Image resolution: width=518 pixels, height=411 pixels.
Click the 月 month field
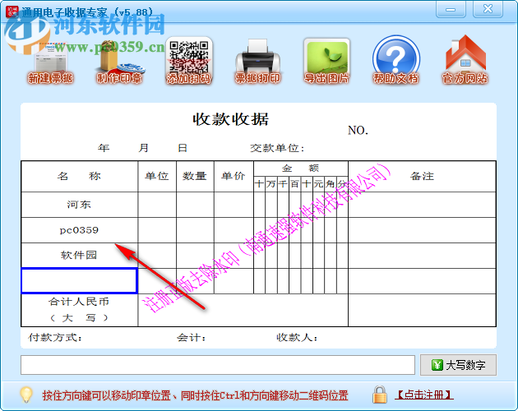tap(143, 148)
